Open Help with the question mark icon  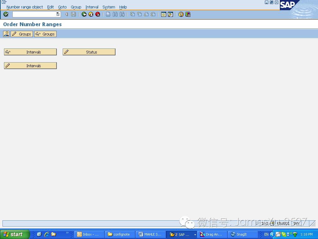[181, 14]
